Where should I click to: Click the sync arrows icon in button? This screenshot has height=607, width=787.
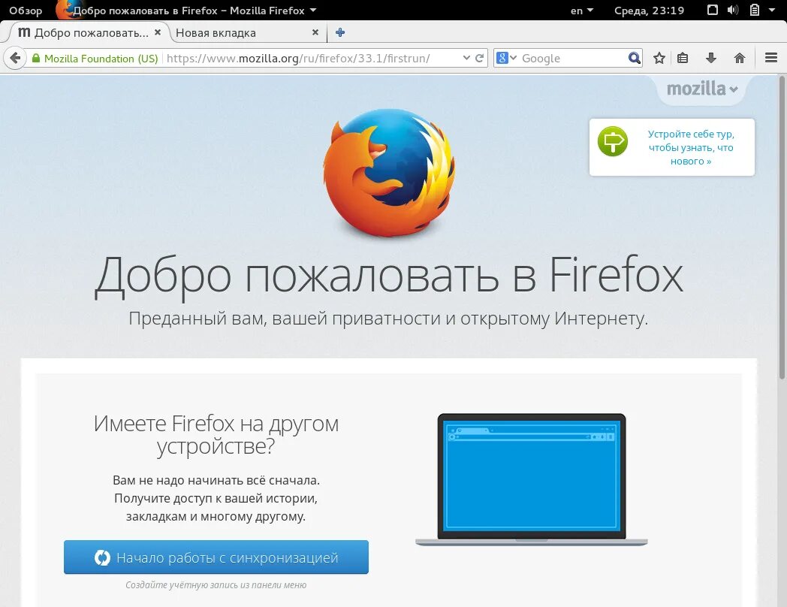coord(102,558)
